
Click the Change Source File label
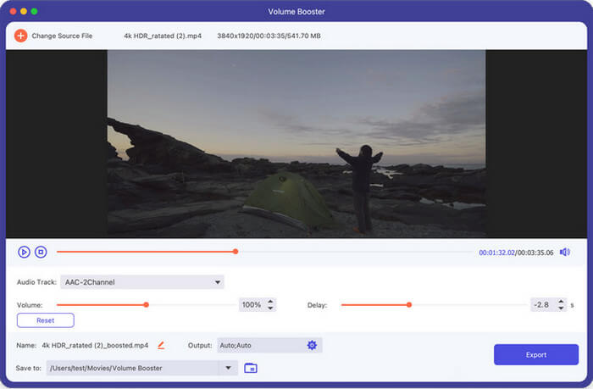(x=62, y=36)
